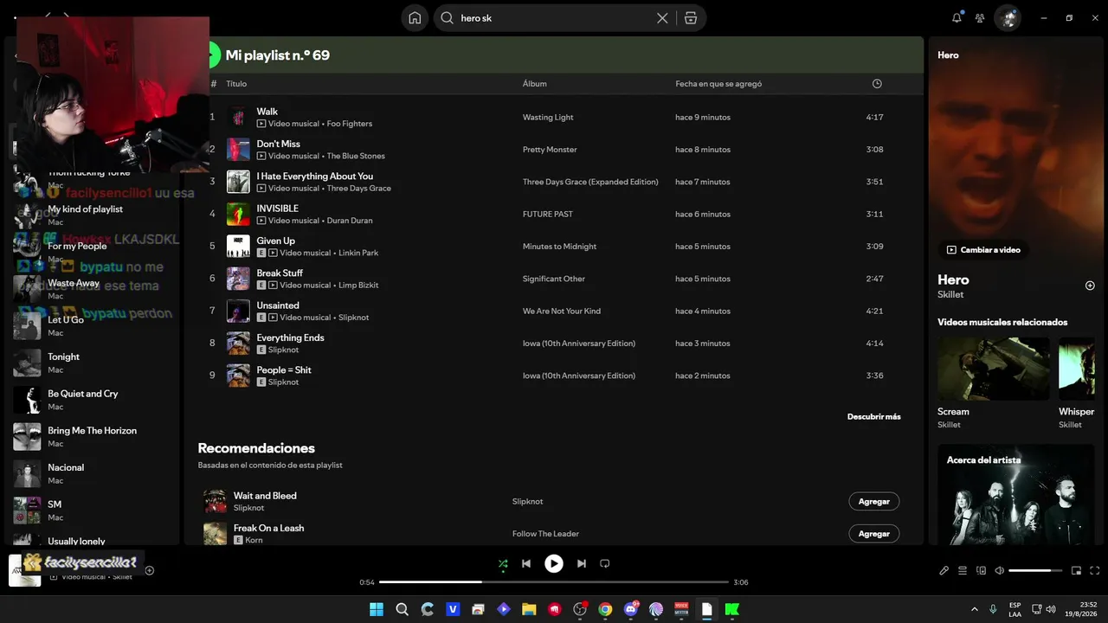Open the 'Wasting Light' album link
1108x623 pixels.
pyautogui.click(x=548, y=118)
